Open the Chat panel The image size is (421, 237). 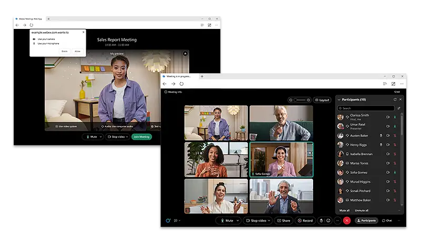click(x=387, y=221)
